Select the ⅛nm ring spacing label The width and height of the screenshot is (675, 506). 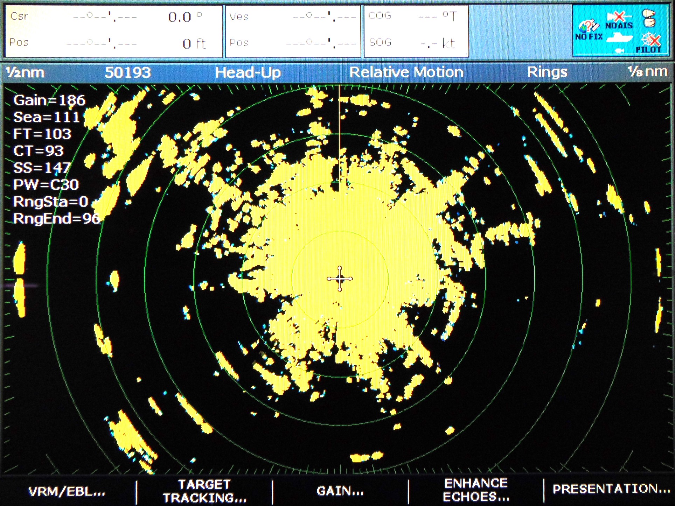tap(647, 72)
